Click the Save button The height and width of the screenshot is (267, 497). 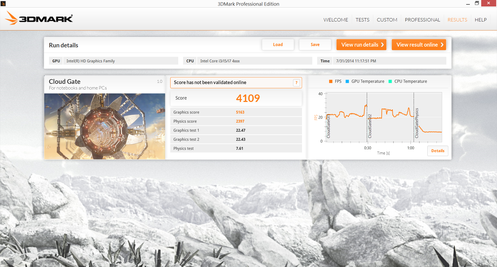click(315, 44)
